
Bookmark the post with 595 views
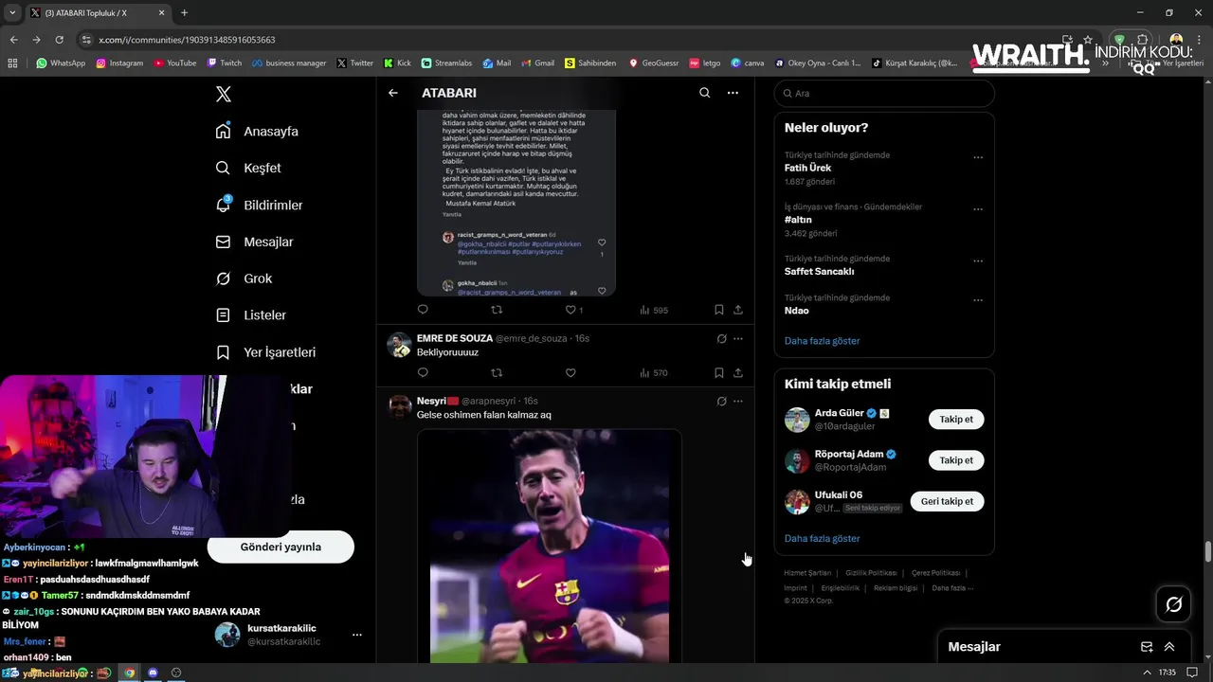pyautogui.click(x=719, y=310)
